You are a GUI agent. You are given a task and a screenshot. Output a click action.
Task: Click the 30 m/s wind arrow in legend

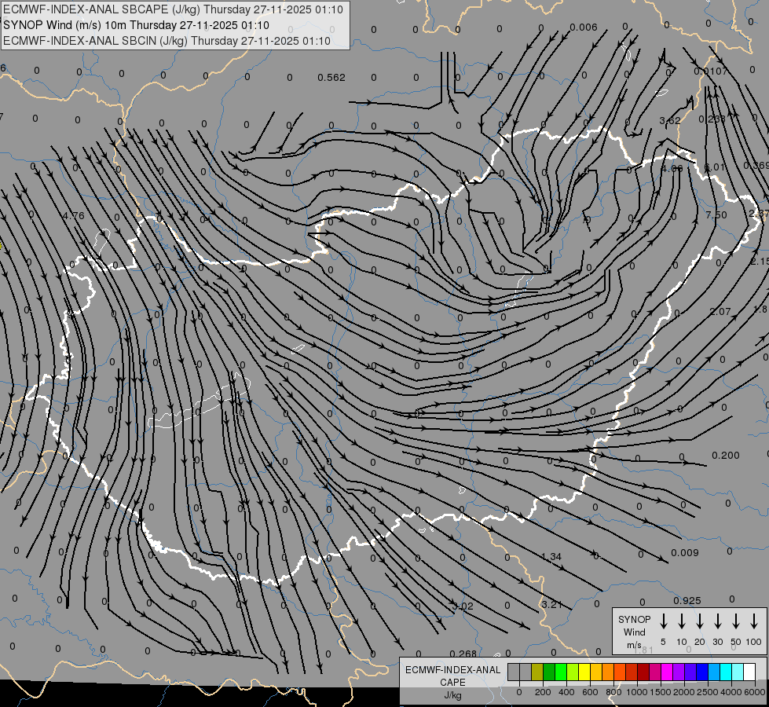coord(717,621)
